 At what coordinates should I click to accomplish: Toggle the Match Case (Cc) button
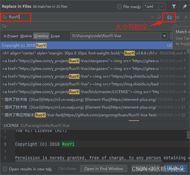tap(170, 17)
